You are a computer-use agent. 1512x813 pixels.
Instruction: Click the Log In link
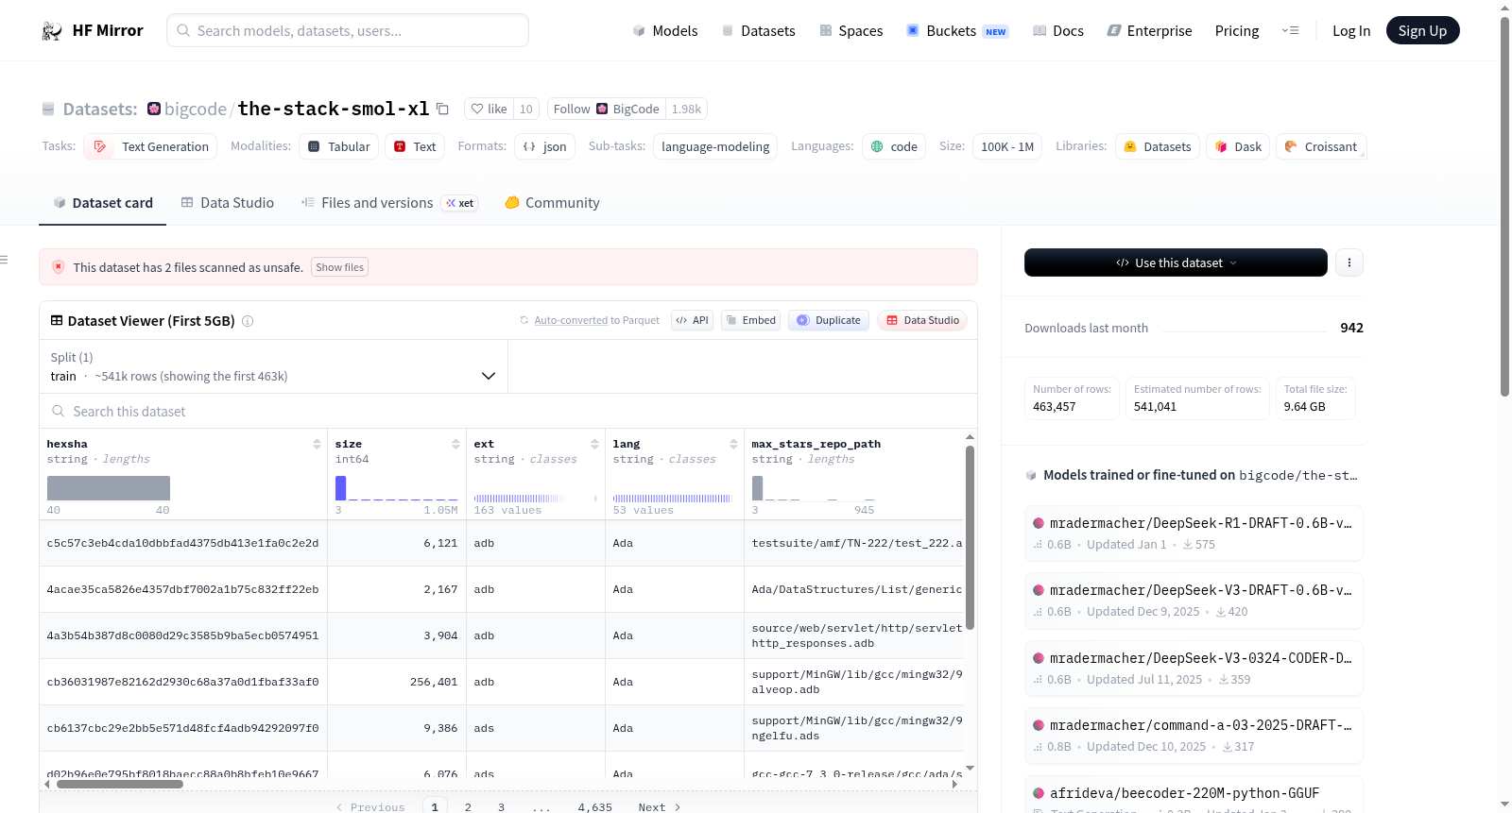(x=1351, y=31)
